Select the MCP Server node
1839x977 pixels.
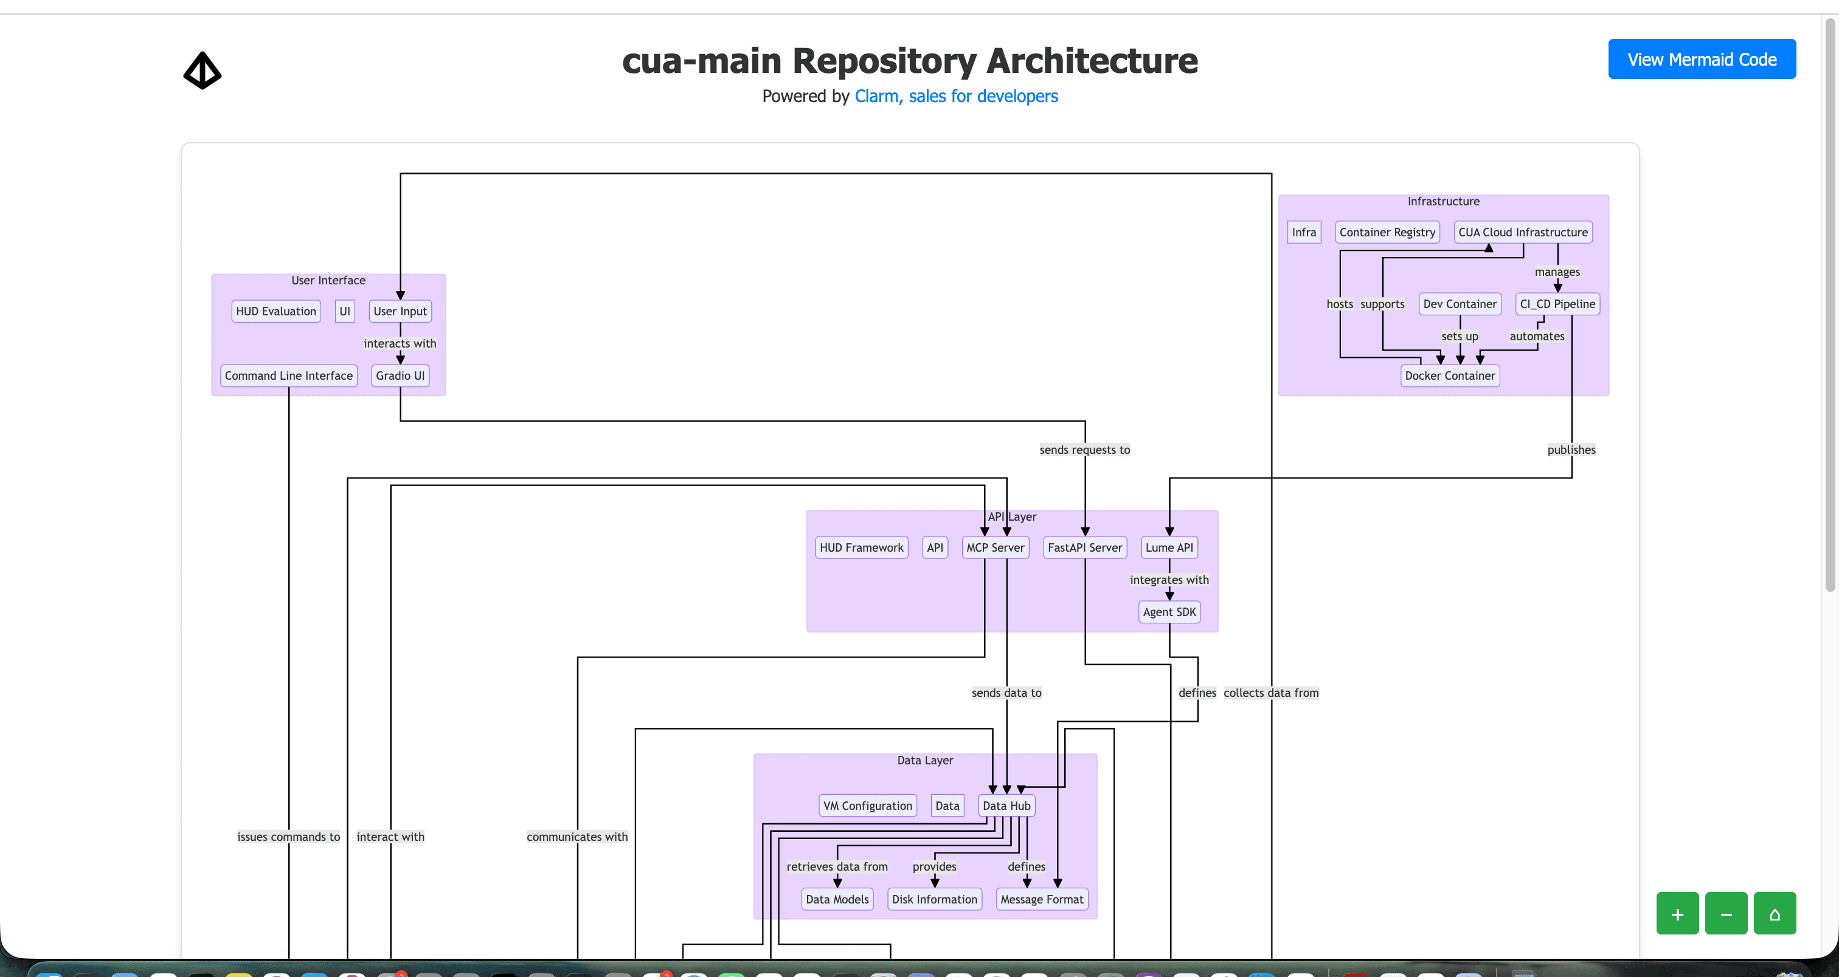pyautogui.click(x=994, y=547)
